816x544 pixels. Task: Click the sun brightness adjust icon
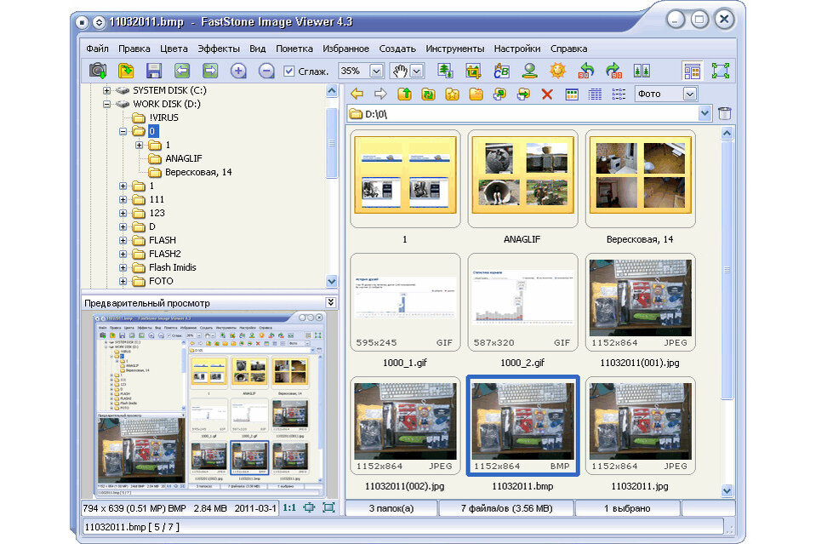557,71
